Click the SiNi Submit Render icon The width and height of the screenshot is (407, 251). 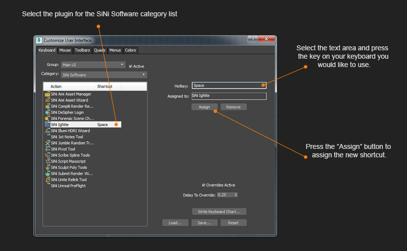tap(47, 174)
